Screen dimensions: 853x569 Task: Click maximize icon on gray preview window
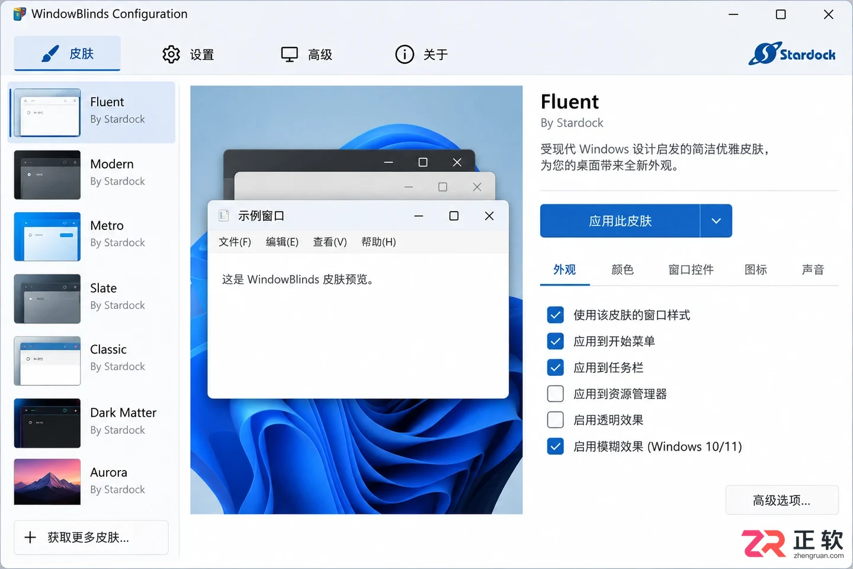tap(442, 187)
